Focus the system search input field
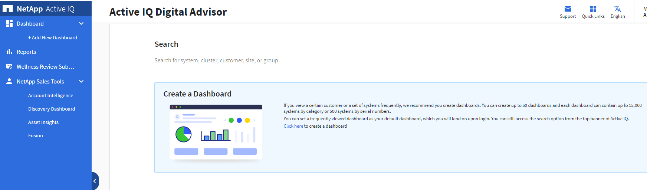 [x=371, y=60]
